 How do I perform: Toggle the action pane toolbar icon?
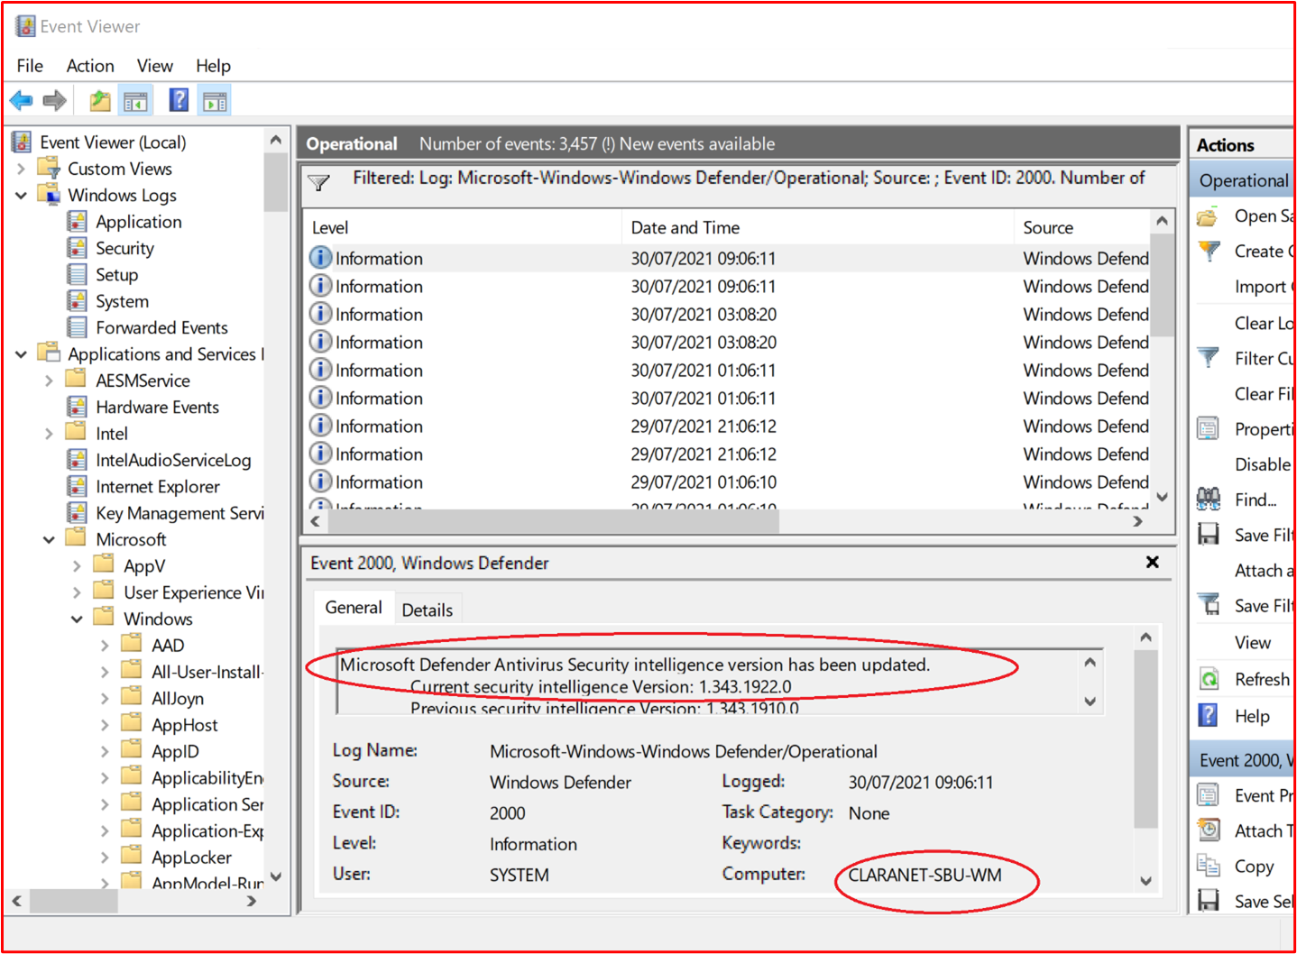[x=216, y=101]
